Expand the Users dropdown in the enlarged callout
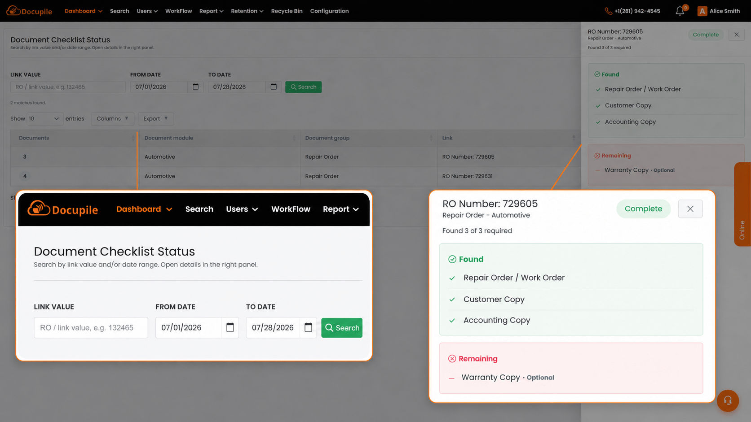Screen dimensions: 751x422 click(x=242, y=209)
